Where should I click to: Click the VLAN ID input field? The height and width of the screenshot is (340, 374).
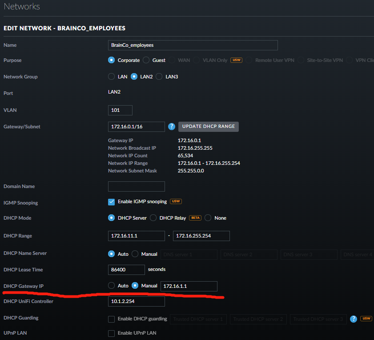click(x=120, y=110)
